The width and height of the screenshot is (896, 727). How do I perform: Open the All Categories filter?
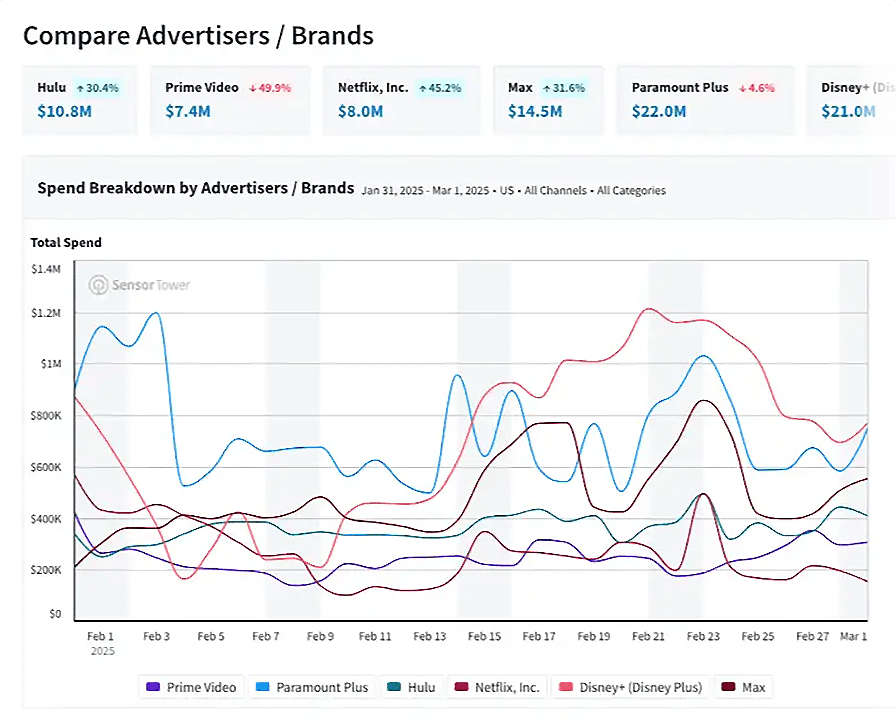point(631,191)
